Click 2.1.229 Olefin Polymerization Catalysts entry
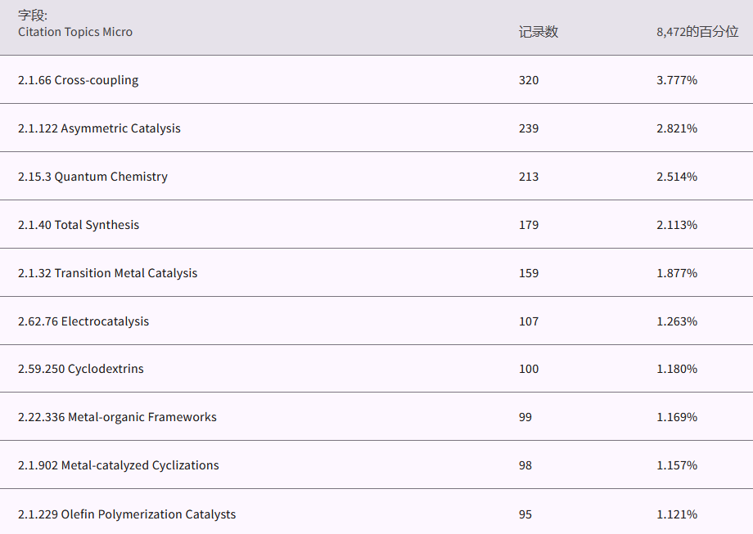This screenshot has width=753, height=534. tap(127, 514)
